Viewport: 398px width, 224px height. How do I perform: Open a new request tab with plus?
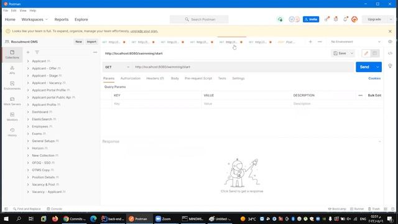coord(310,42)
